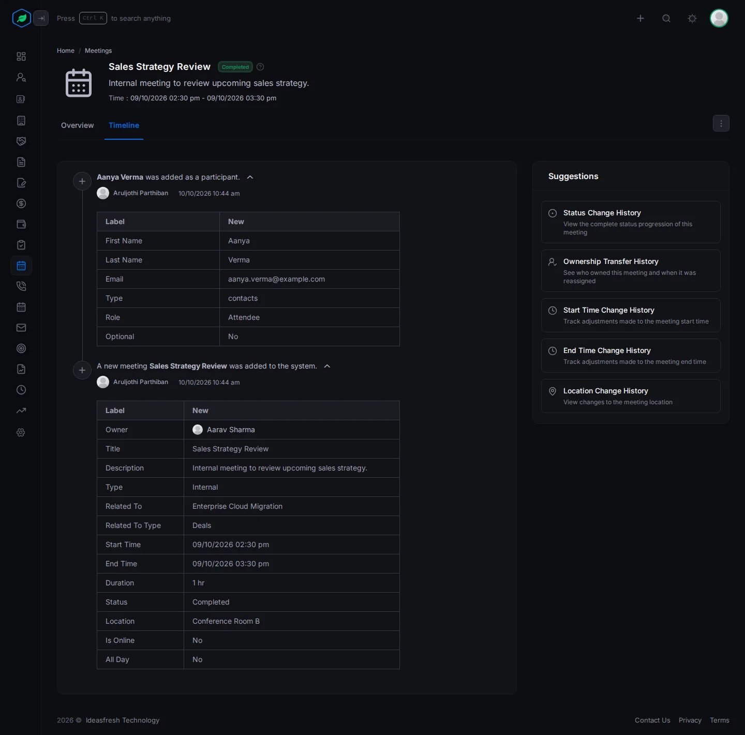Open the target goals icon in the sidebar
The height and width of the screenshot is (735, 745).
pos(21,348)
